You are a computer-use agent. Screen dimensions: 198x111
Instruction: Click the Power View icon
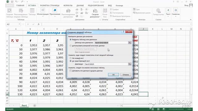(105, 13)
